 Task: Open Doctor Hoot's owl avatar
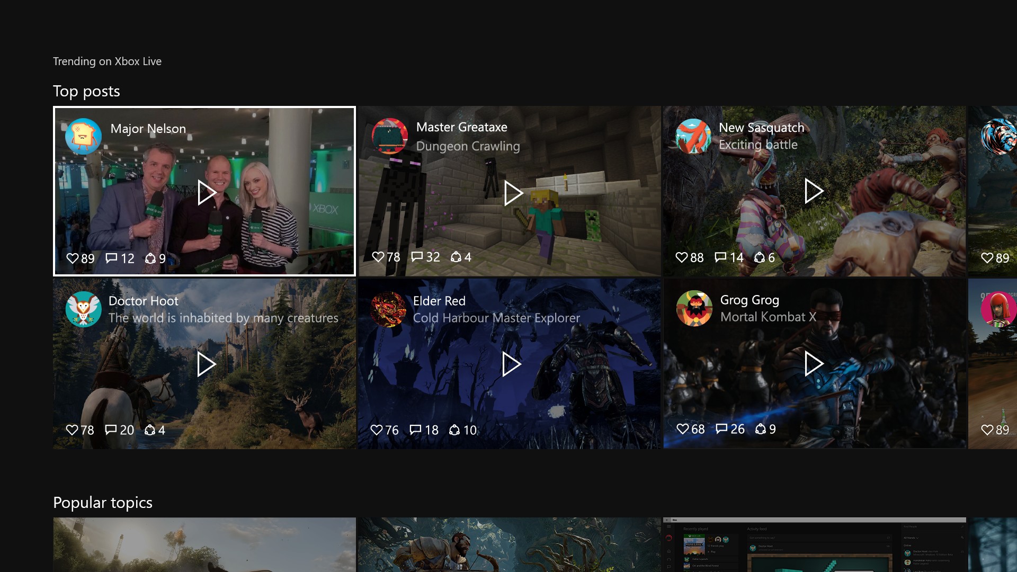tap(83, 309)
